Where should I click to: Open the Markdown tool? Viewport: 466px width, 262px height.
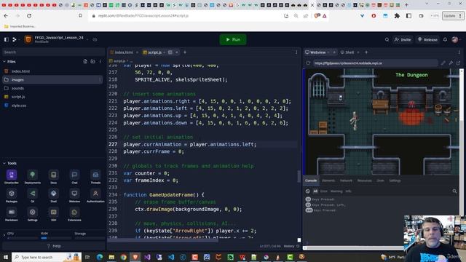point(12,214)
